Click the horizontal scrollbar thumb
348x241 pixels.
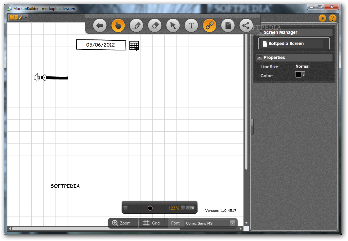click(96, 229)
